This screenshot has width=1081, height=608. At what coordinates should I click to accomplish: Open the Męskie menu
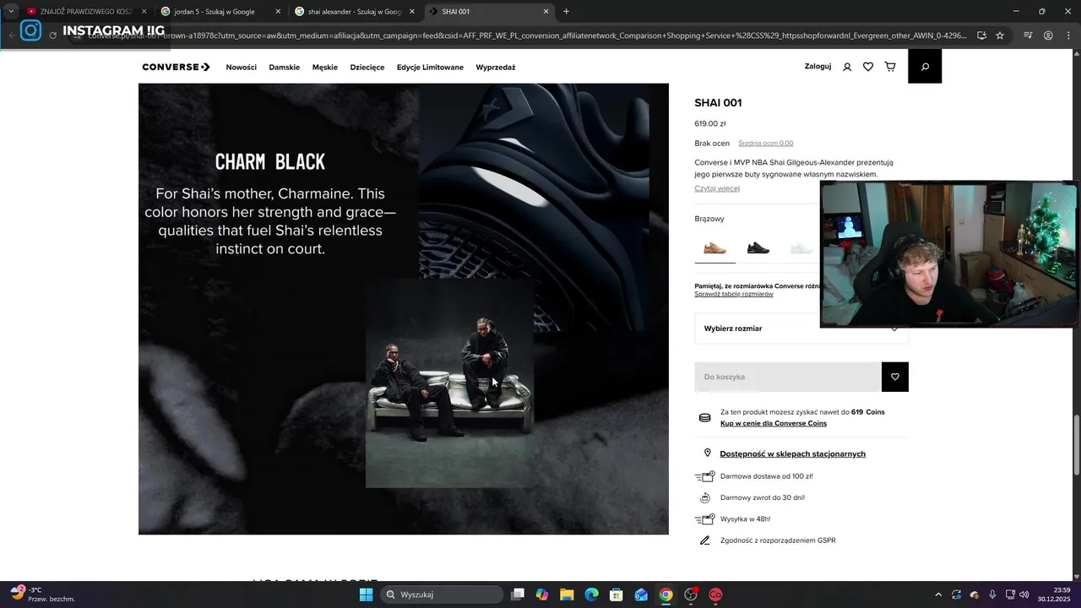coord(325,68)
